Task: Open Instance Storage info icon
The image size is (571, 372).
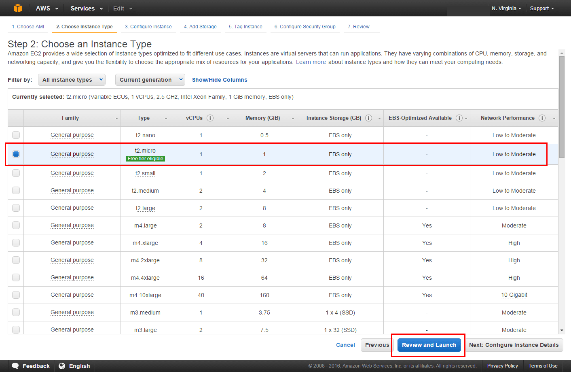Action: point(368,118)
